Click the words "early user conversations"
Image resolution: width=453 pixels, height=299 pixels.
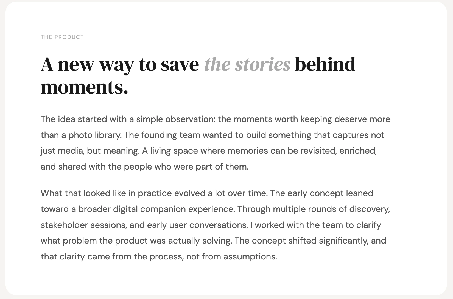197,225
